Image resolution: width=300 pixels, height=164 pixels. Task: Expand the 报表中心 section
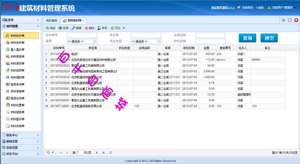point(38,135)
